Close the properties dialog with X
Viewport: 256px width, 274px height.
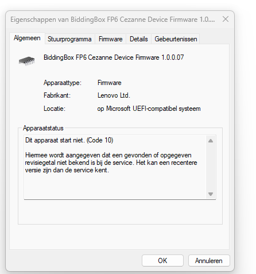226,19
